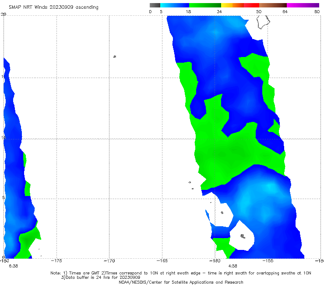Click the color scale label '34'
Screen dimensions: 324x285
tap(219, 11)
